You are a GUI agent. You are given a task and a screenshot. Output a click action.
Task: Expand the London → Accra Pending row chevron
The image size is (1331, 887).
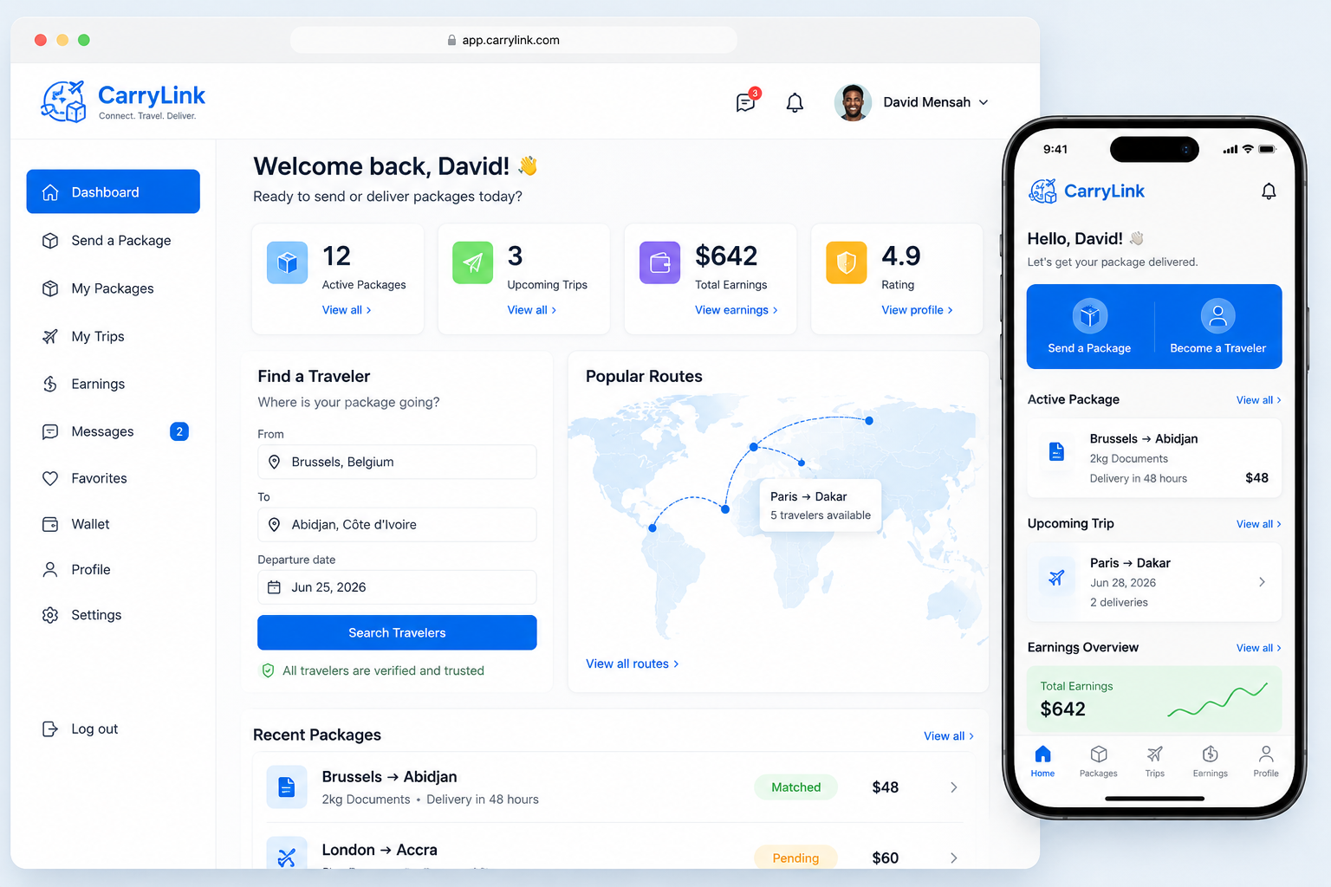point(954,858)
